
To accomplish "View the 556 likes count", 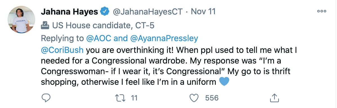I will click(212, 98).
